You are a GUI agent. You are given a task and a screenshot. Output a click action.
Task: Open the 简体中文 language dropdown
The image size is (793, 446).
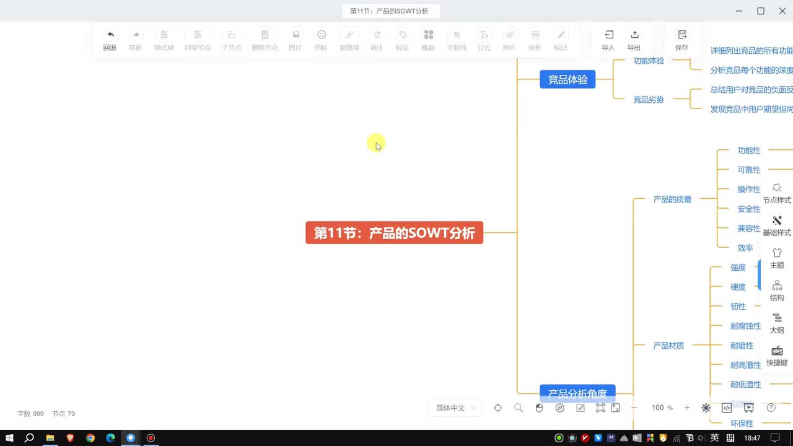pos(455,408)
